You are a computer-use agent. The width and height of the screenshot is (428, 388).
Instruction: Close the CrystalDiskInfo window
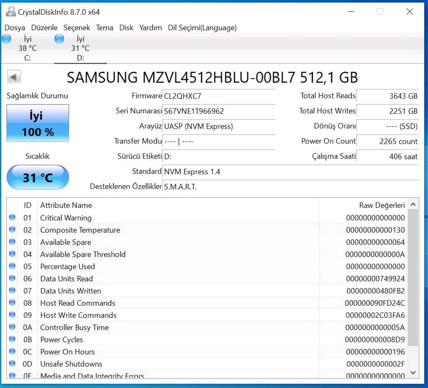[410, 11]
